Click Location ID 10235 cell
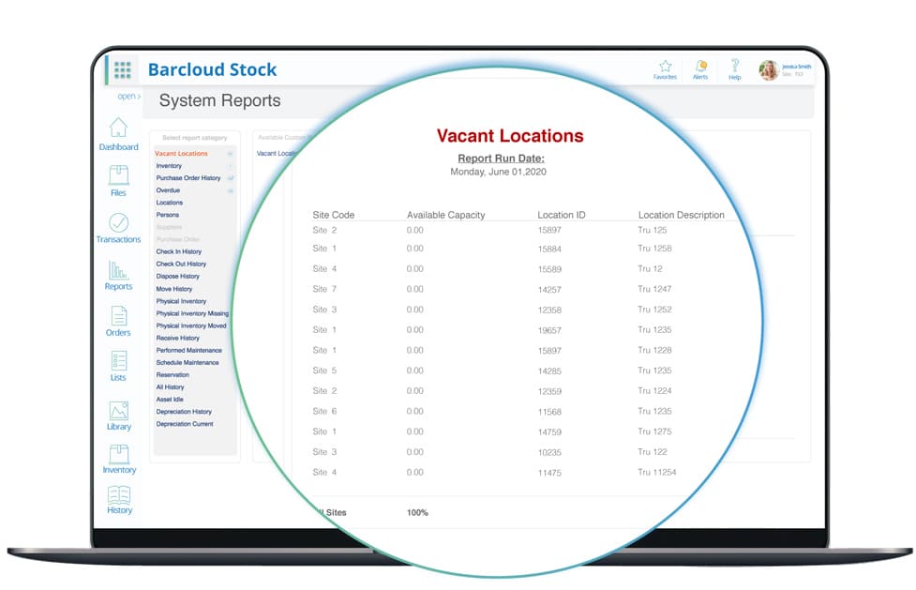The width and height of the screenshot is (916, 590). [x=549, y=453]
